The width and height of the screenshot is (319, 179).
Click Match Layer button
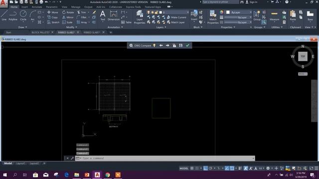click(176, 22)
